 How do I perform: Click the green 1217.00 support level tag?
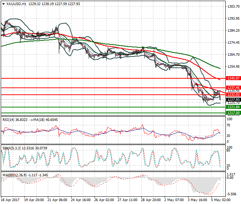233,113
